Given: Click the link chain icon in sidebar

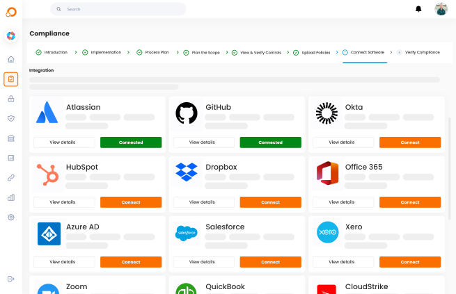Looking at the screenshot, I should pos(10,178).
